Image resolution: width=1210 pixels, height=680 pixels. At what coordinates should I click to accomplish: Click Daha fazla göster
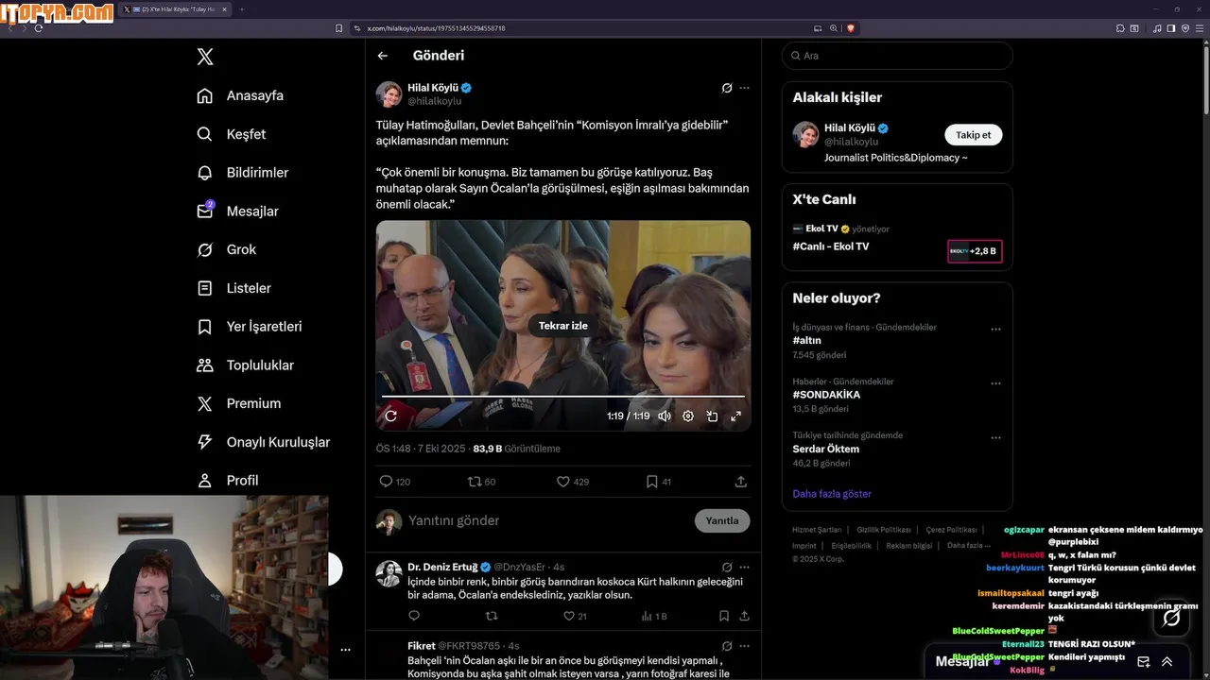click(832, 494)
